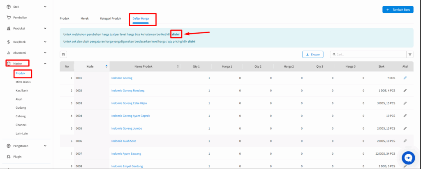Click the Akuntansi bar chart icon
Viewport: 421px width, 169px height.
[9, 53]
